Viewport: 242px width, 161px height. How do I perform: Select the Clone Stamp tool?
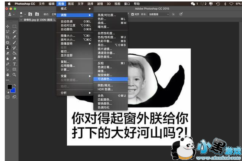(x=8, y=48)
